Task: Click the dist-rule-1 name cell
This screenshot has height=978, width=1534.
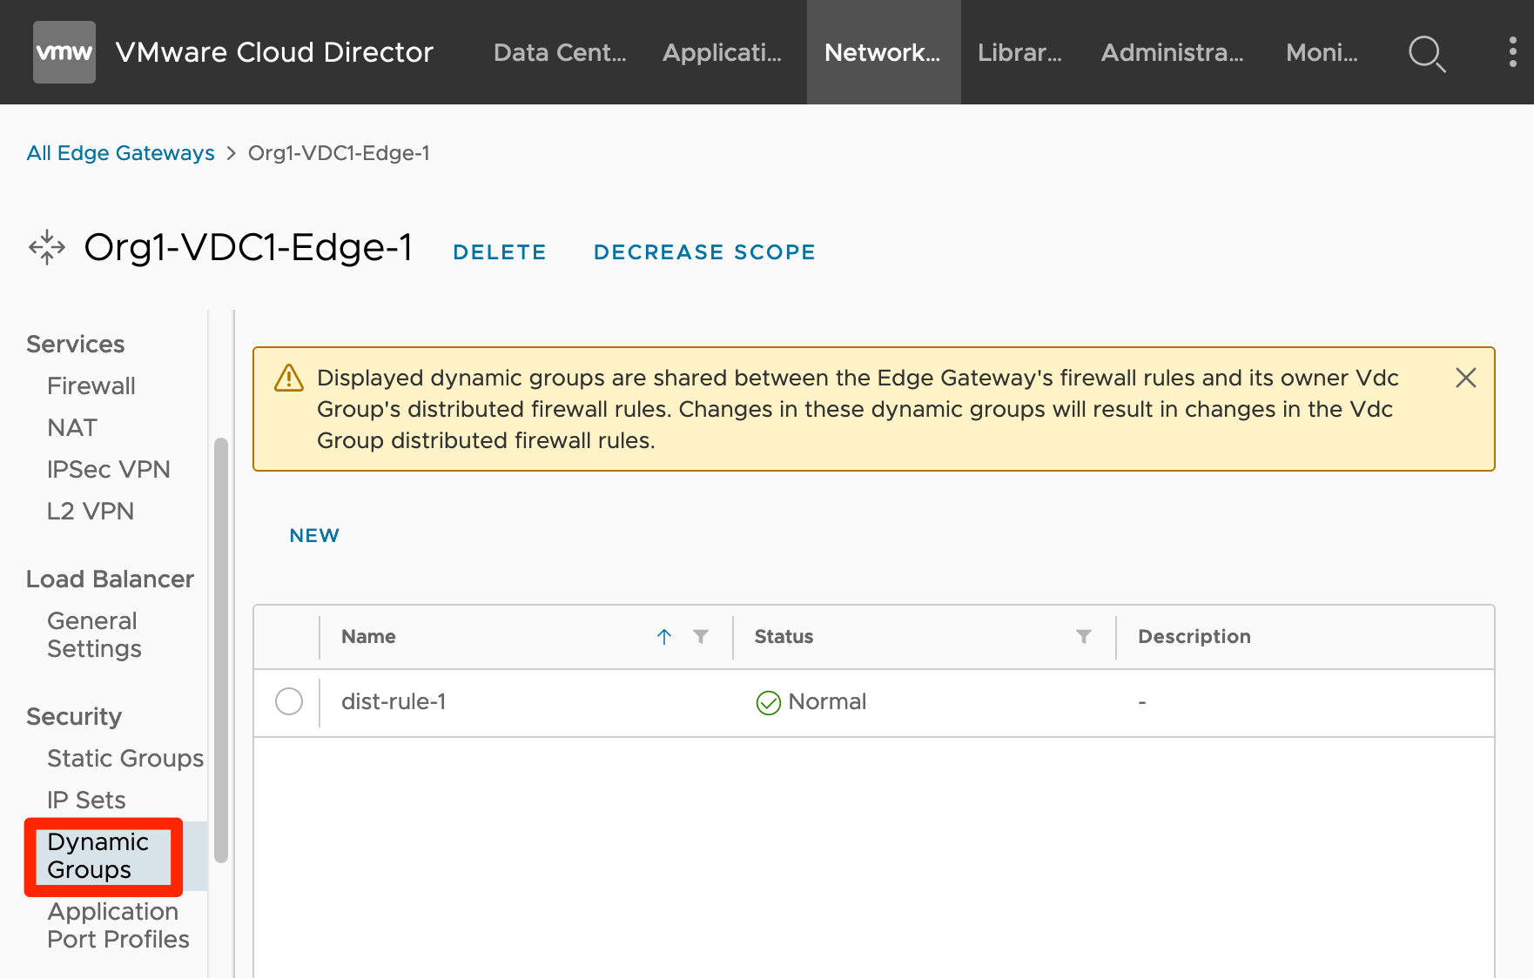Action: tap(394, 702)
